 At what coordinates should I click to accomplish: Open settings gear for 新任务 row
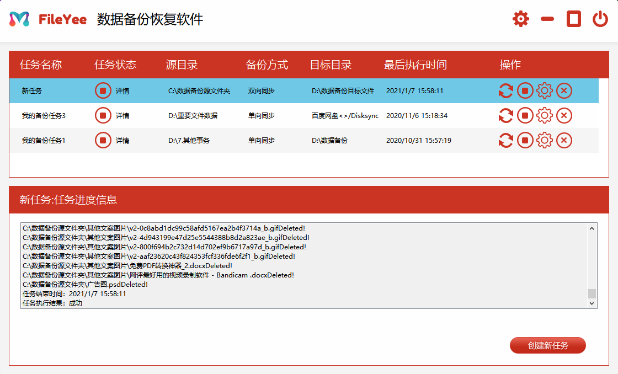point(545,90)
